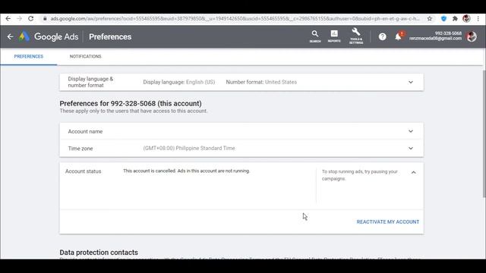Viewport: 486px width, 273px height.
Task: Open Reports in header
Action: [x=334, y=36]
